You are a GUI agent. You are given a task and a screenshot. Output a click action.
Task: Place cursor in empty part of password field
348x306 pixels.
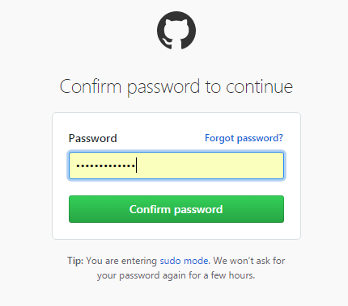click(210, 166)
